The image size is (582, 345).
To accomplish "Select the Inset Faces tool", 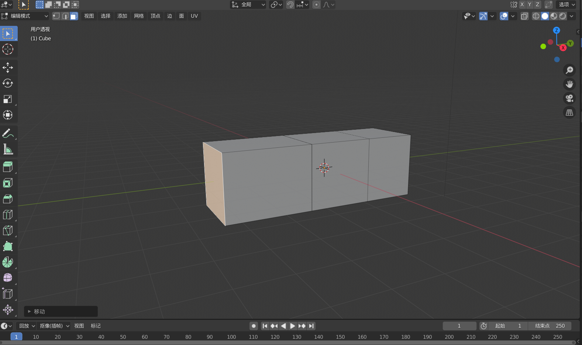I will pyautogui.click(x=8, y=183).
